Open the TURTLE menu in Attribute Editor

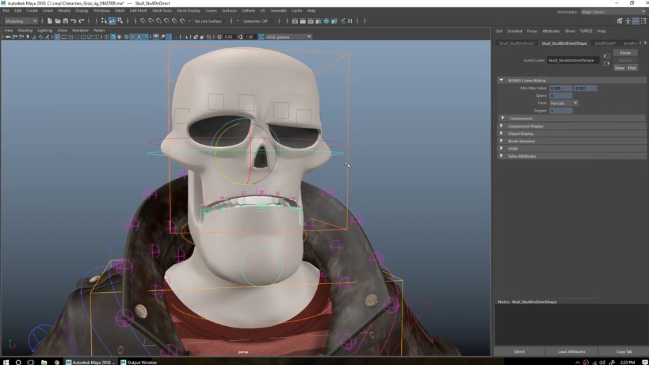pos(586,31)
